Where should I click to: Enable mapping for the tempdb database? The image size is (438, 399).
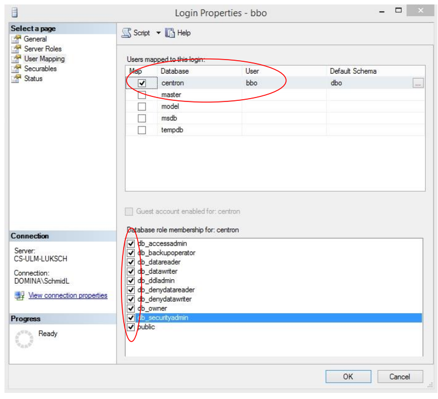point(142,130)
